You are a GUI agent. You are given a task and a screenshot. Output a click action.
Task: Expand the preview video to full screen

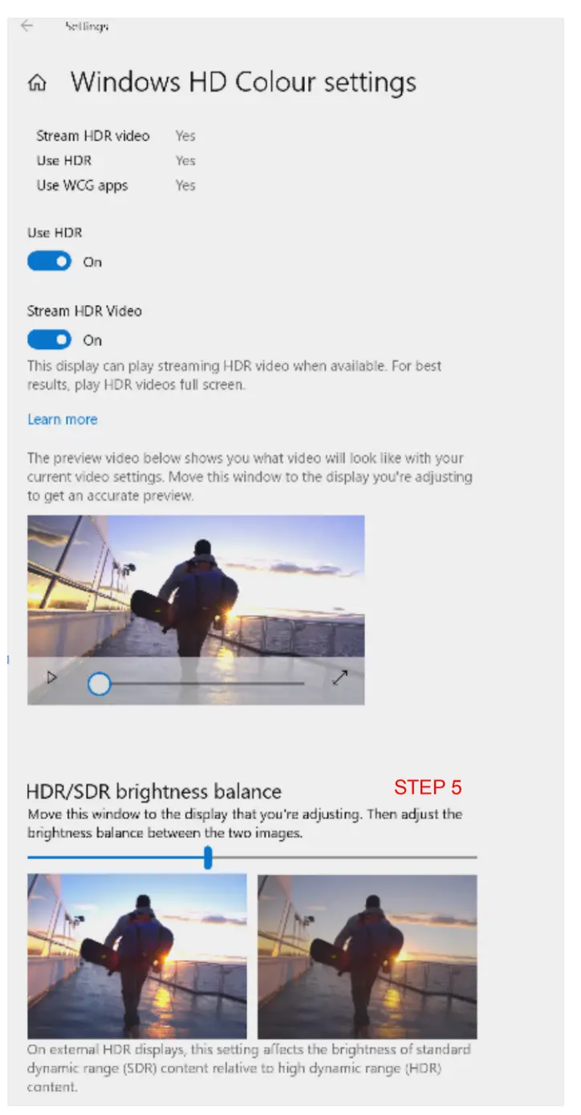click(x=340, y=678)
